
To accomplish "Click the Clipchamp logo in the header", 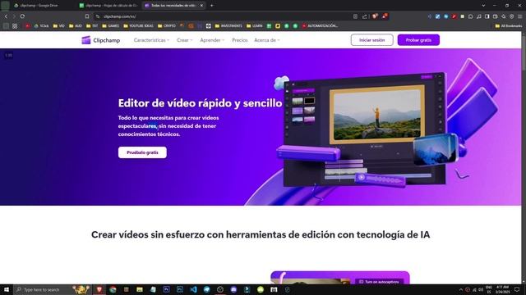I will coord(100,40).
